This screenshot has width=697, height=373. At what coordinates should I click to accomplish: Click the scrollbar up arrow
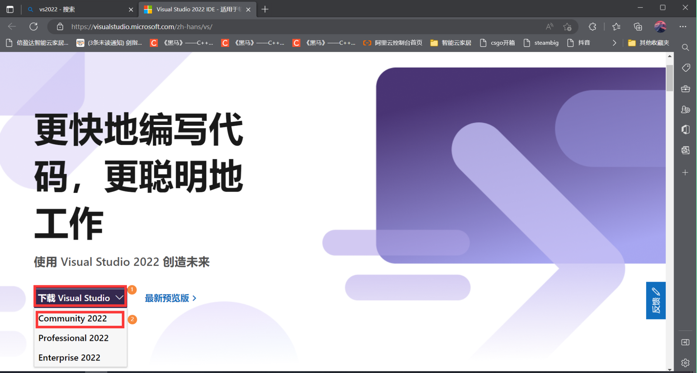point(669,56)
